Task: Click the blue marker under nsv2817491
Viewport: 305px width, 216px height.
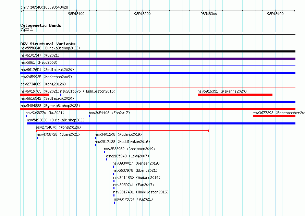Action: (x=114, y=195)
